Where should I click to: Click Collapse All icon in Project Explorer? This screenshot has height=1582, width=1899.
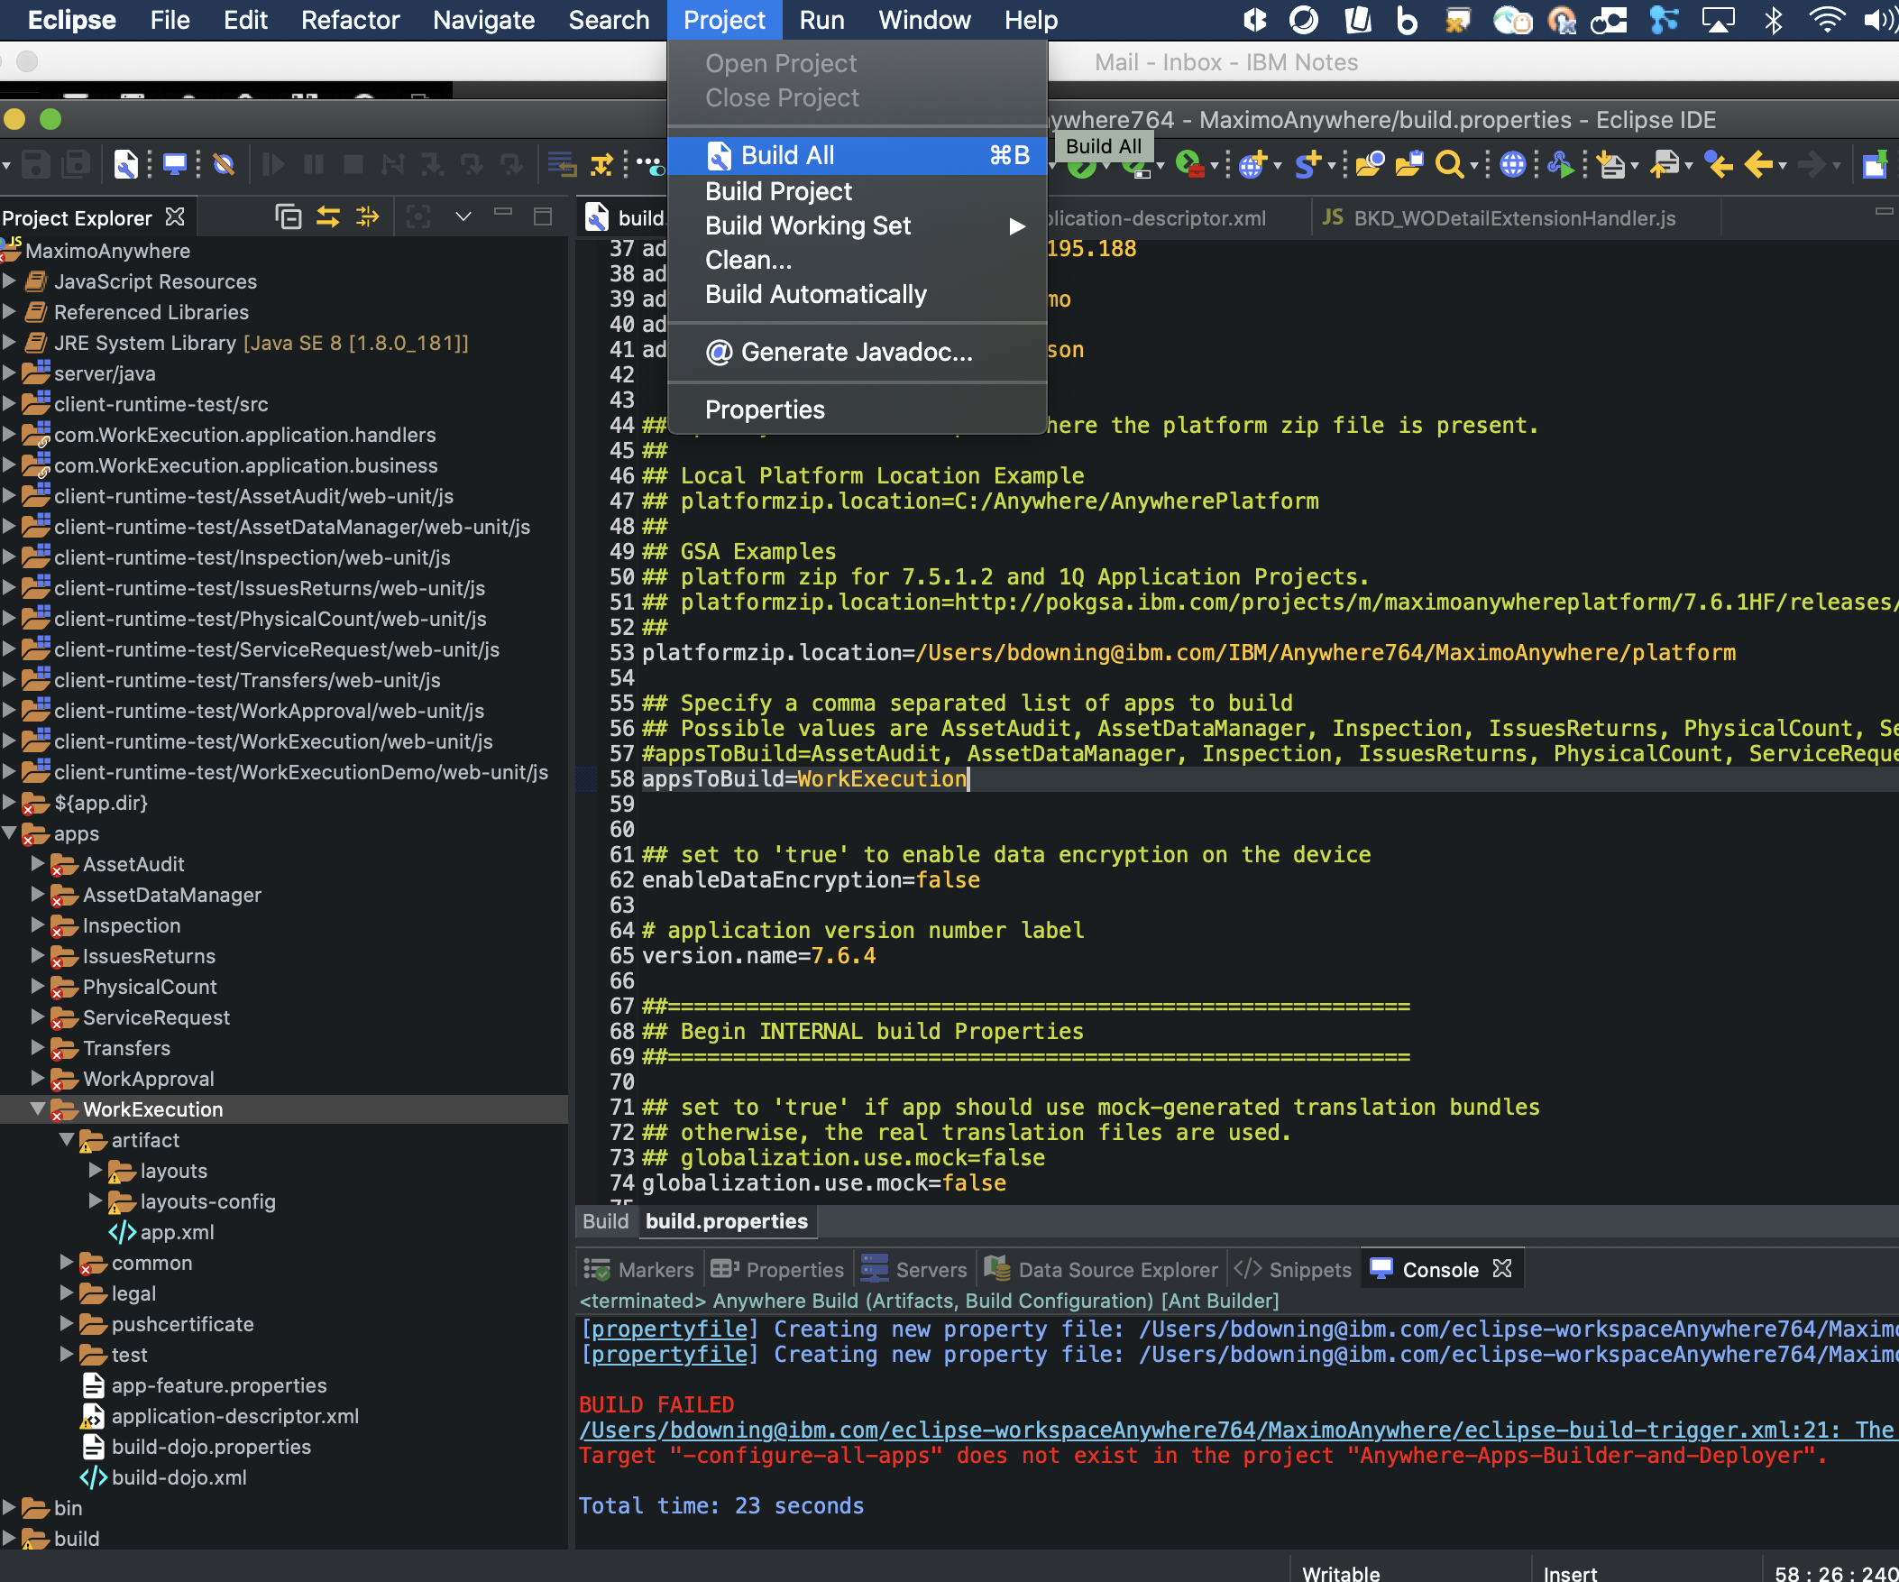[288, 217]
